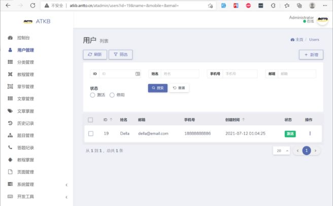Open row actions menu for Della
This screenshot has height=206, width=333.
310,133
